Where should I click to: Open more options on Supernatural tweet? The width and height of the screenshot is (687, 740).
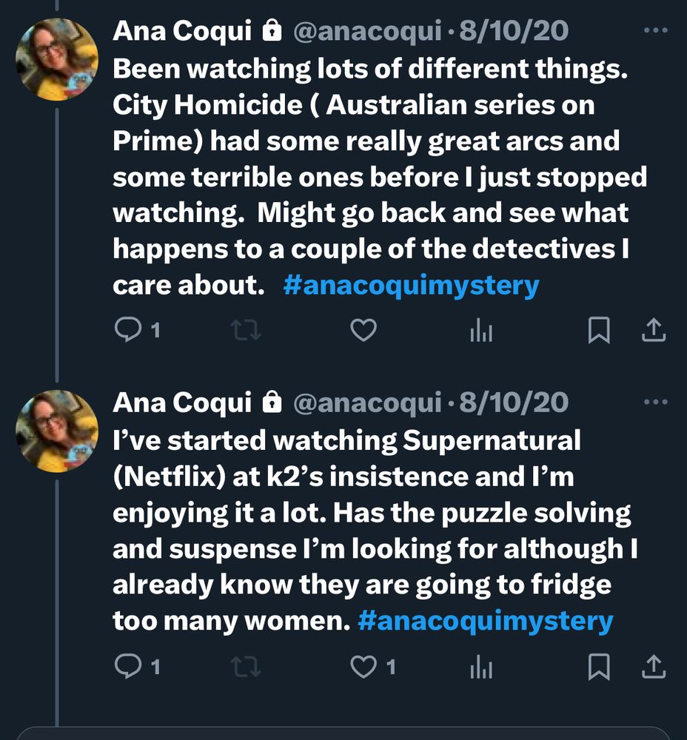(656, 403)
